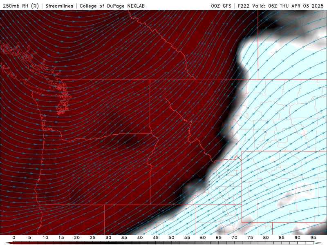Viewport: 327px width, 245px height.
Task: Click the 85 value on the colorbar
Action: click(282, 238)
